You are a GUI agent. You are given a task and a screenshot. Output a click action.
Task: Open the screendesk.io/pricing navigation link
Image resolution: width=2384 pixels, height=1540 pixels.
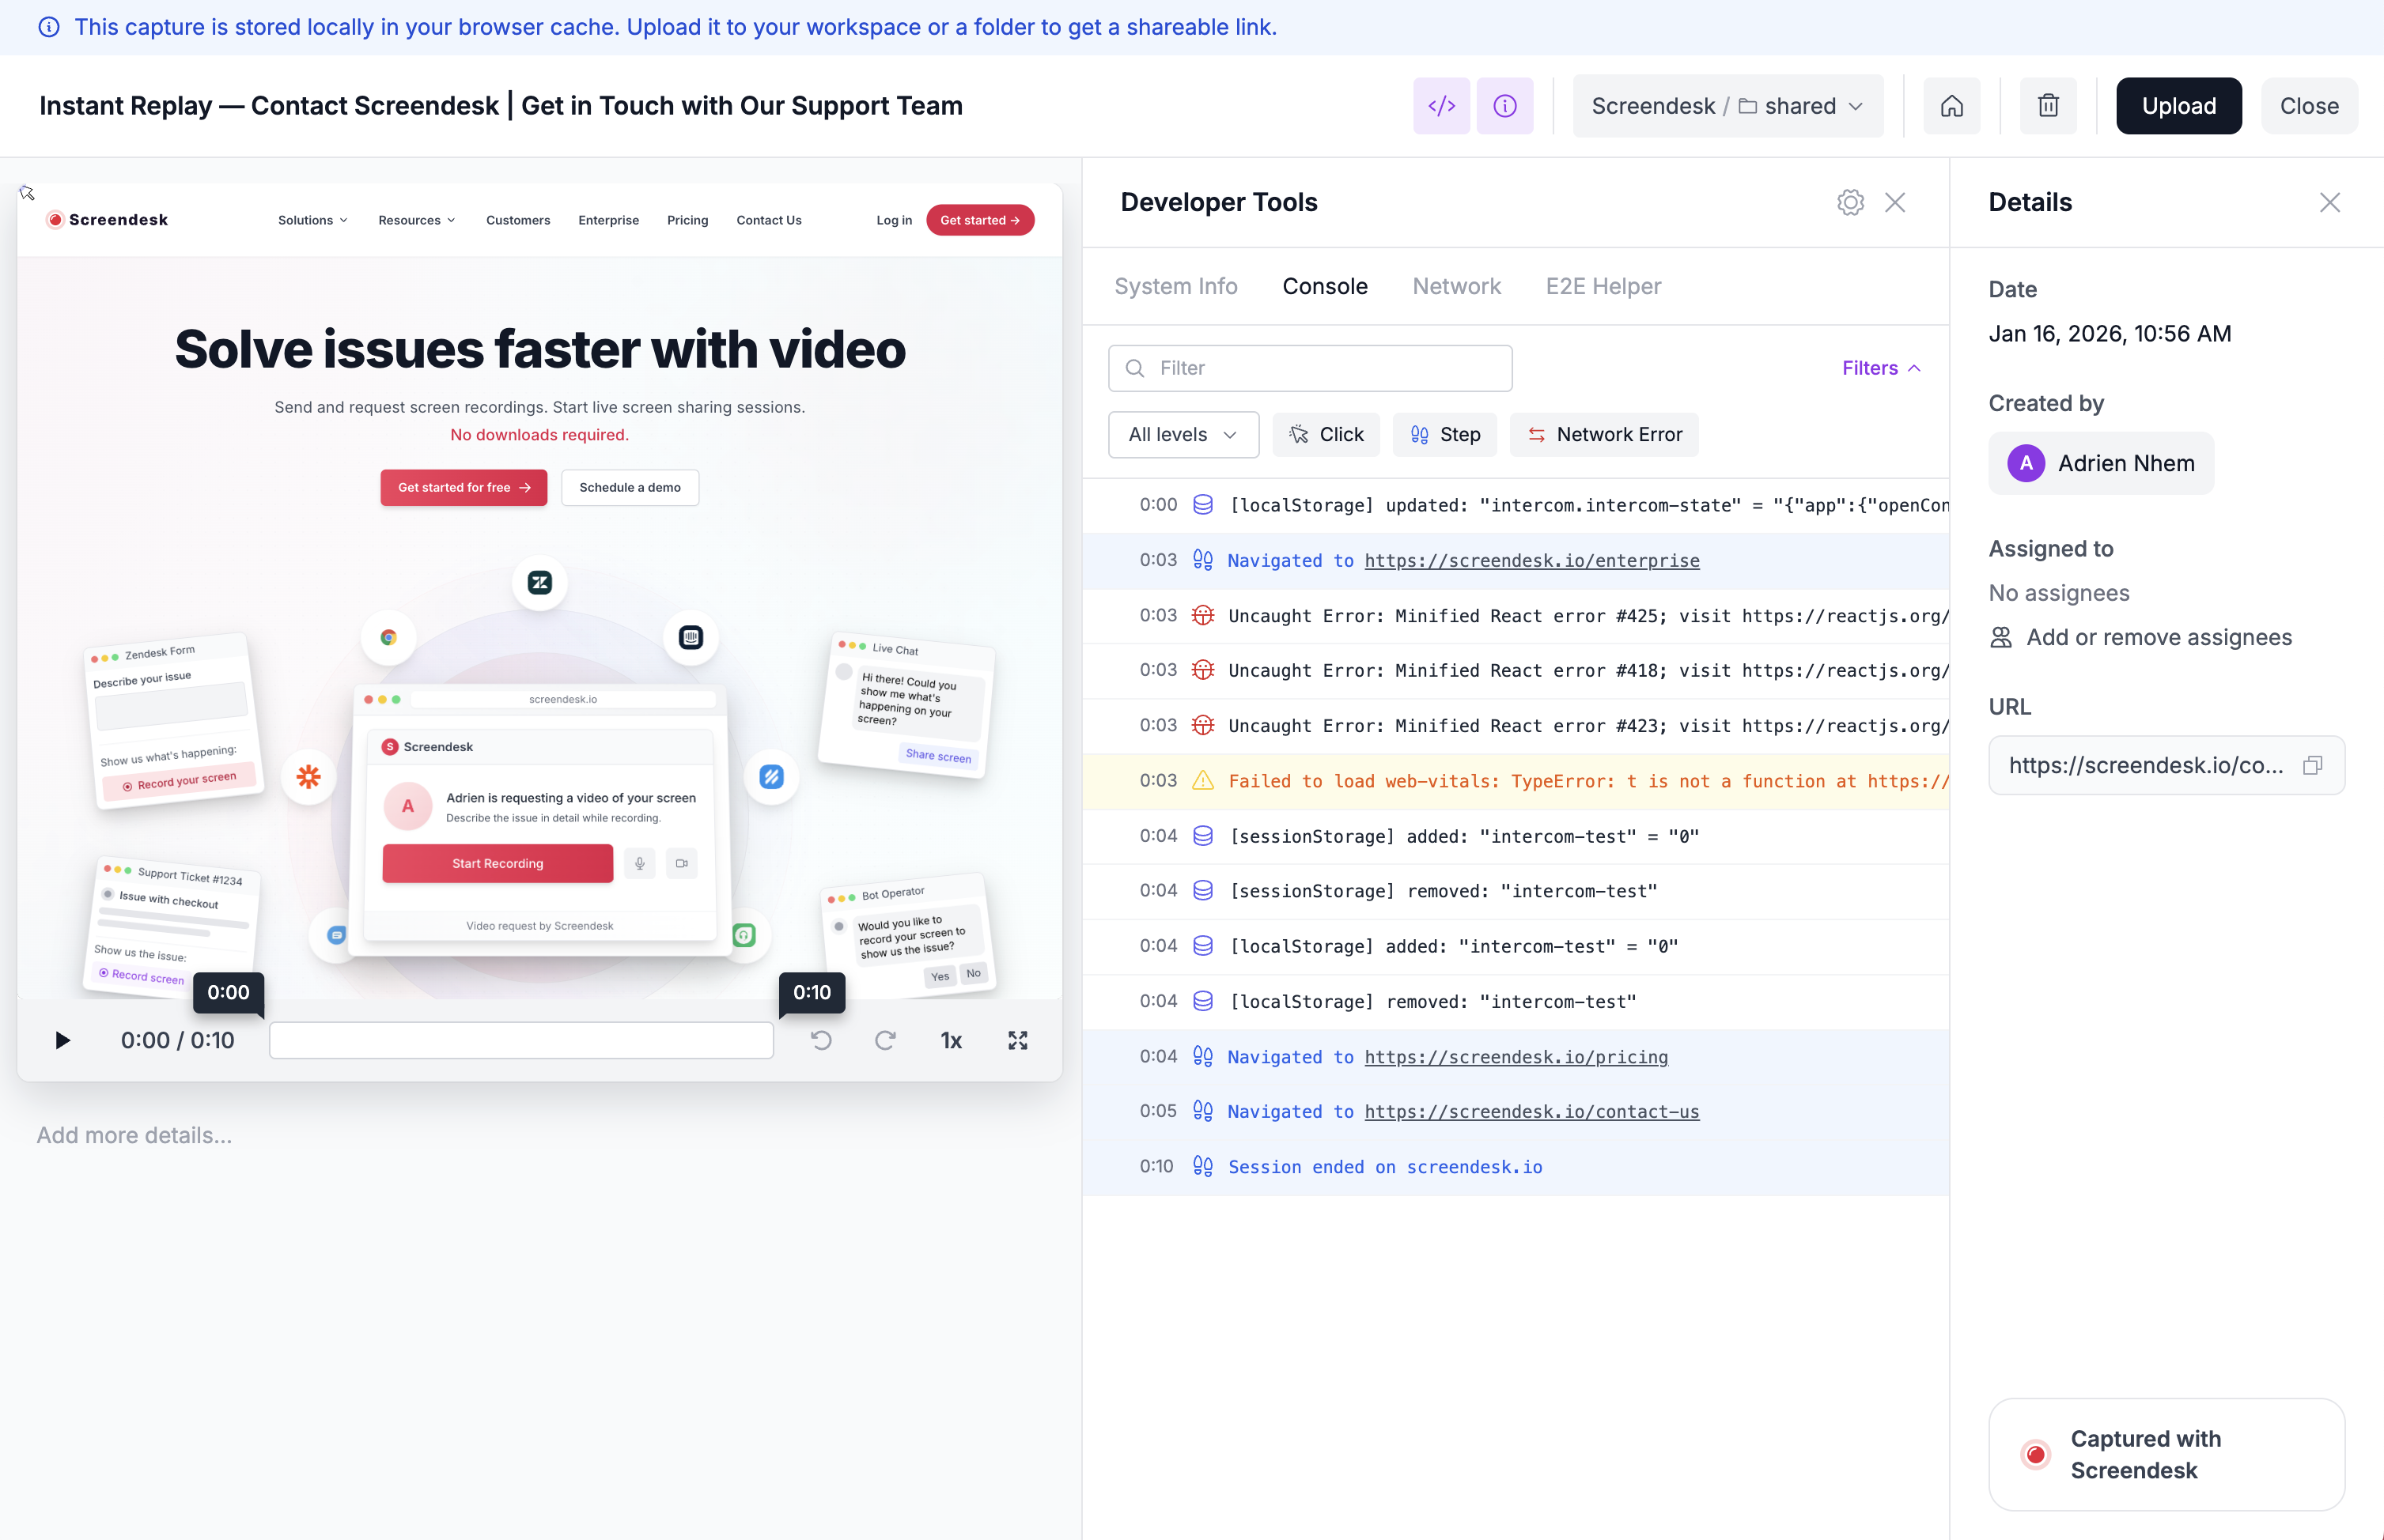[x=1516, y=1057]
